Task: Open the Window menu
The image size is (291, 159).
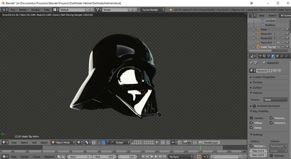Action: tap(36, 10)
